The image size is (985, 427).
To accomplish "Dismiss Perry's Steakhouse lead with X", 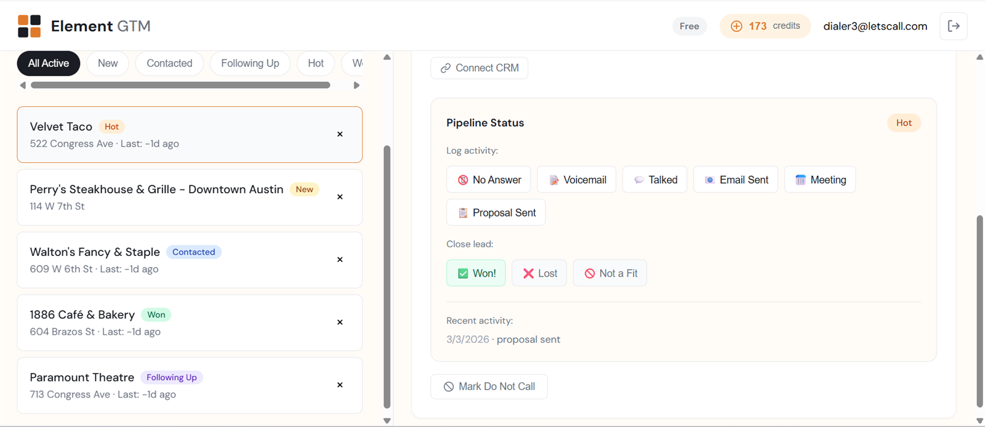I will (340, 197).
